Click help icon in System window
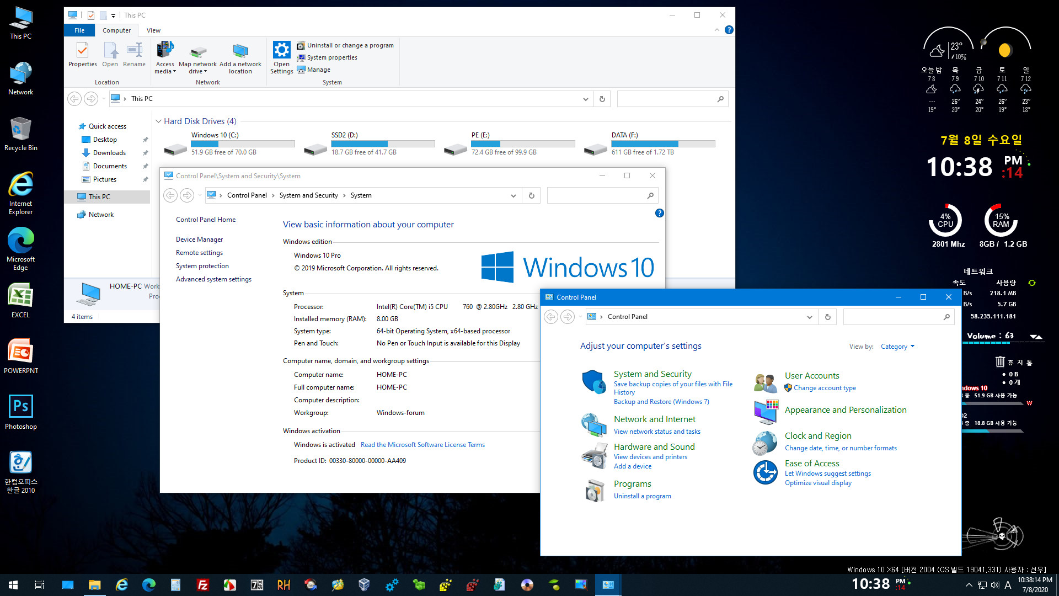Viewport: 1059px width, 596px height. (x=659, y=213)
